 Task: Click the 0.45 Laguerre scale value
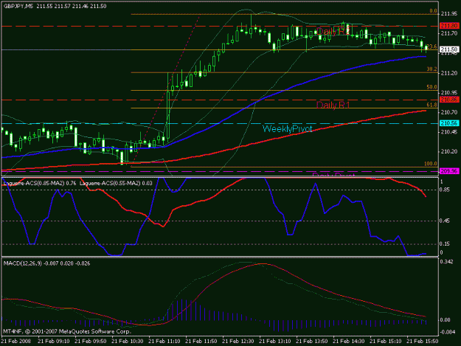[x=445, y=221]
